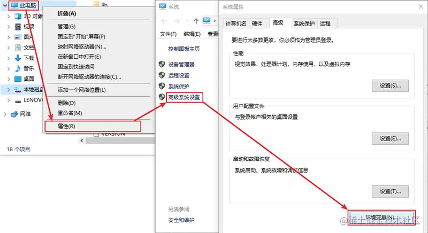428x233 pixels.
Task: Expand the 视频 tree node
Action: click(9, 27)
